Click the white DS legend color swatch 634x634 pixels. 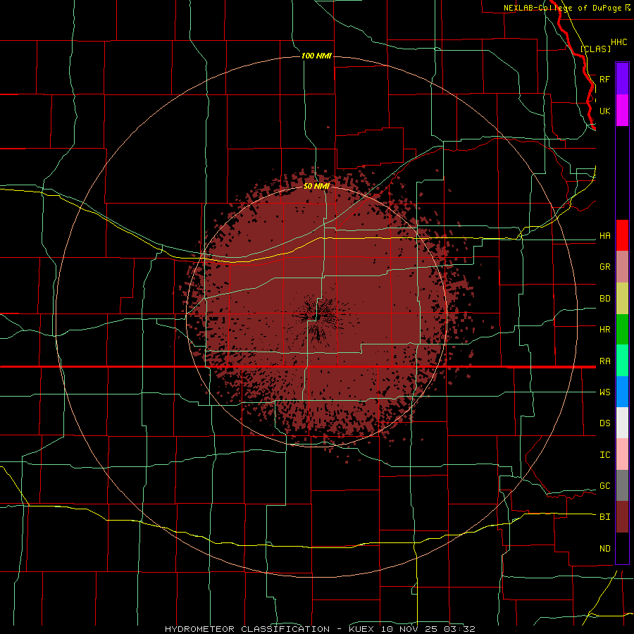coord(622,423)
